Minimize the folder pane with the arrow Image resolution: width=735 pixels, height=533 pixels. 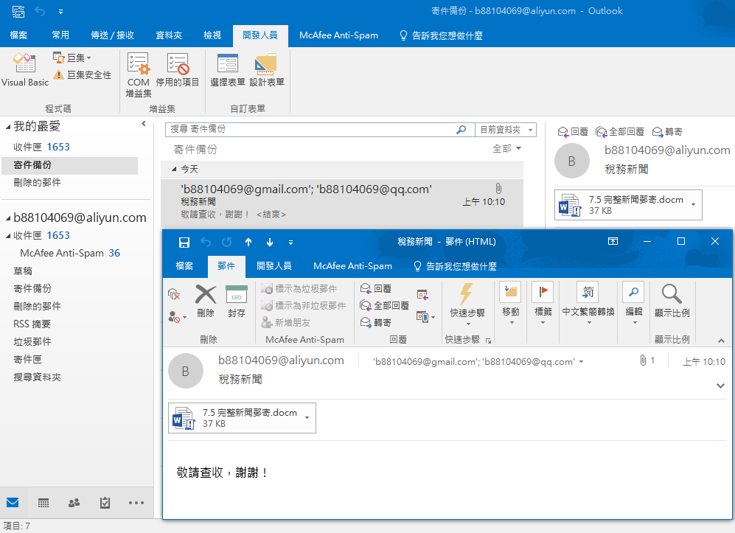tap(144, 124)
